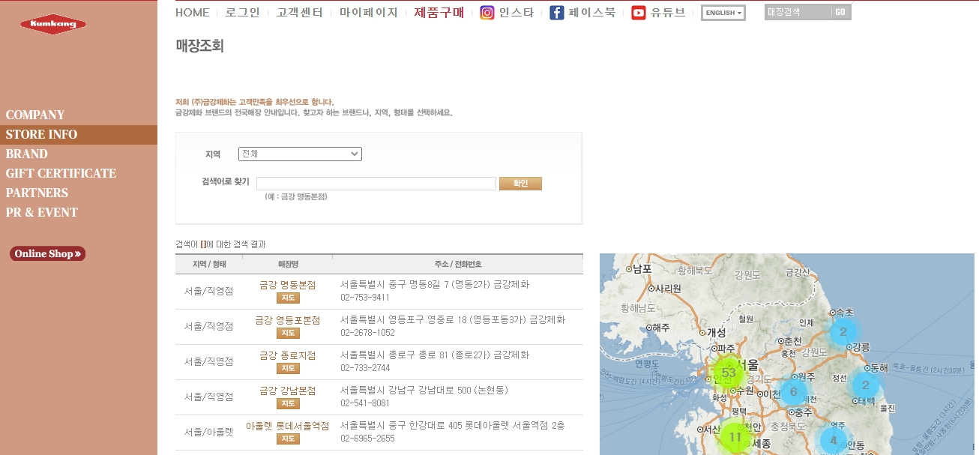Click the Online Shop button

click(x=48, y=254)
